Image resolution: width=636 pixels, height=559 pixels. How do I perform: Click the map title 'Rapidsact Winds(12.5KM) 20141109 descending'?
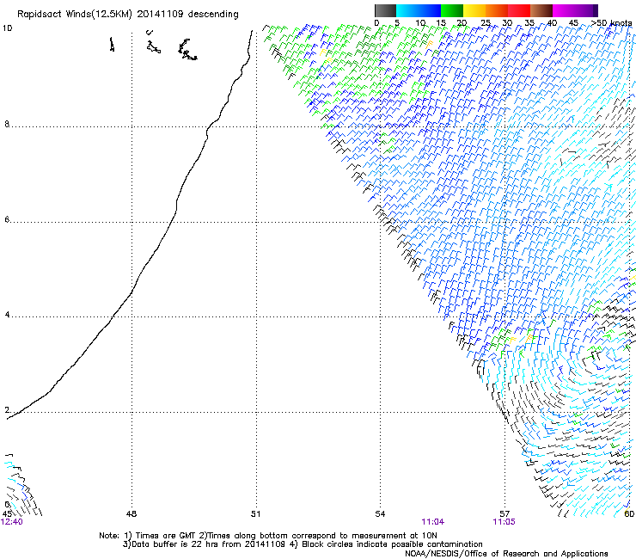[x=128, y=15]
